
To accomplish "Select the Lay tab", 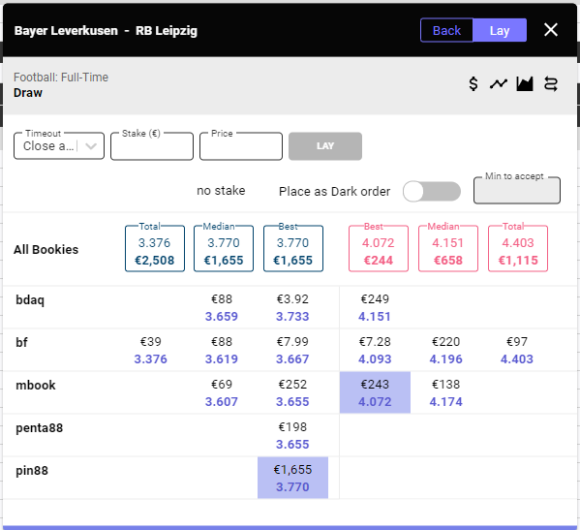I will coord(500,30).
